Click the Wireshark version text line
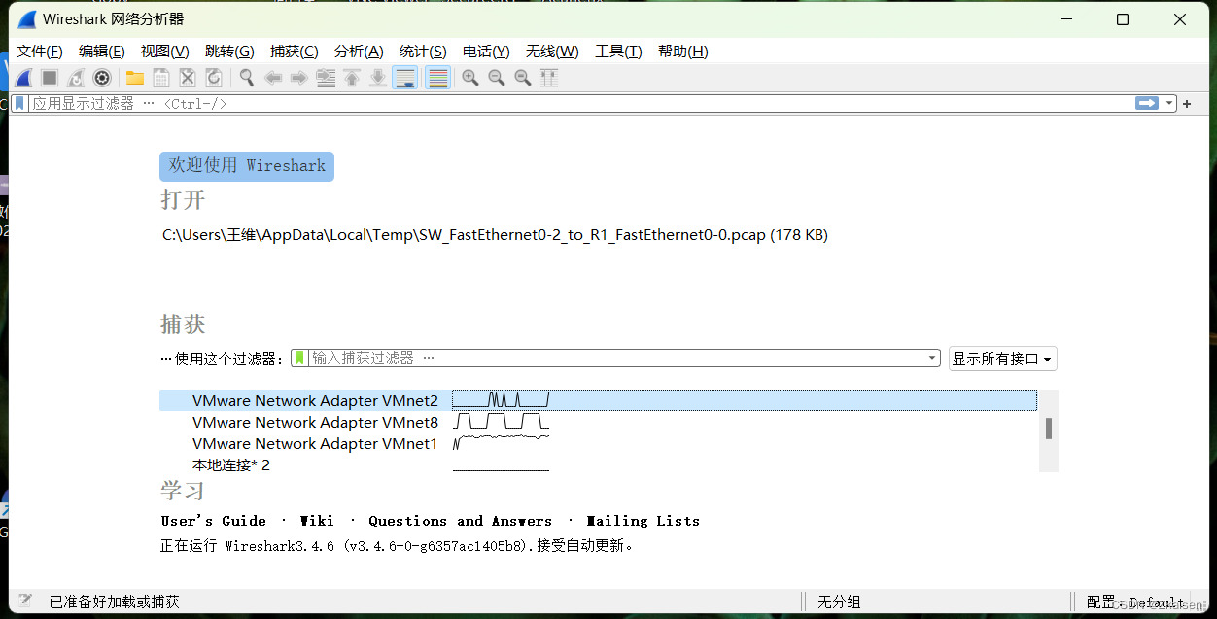Image resolution: width=1217 pixels, height=619 pixels. tap(398, 546)
